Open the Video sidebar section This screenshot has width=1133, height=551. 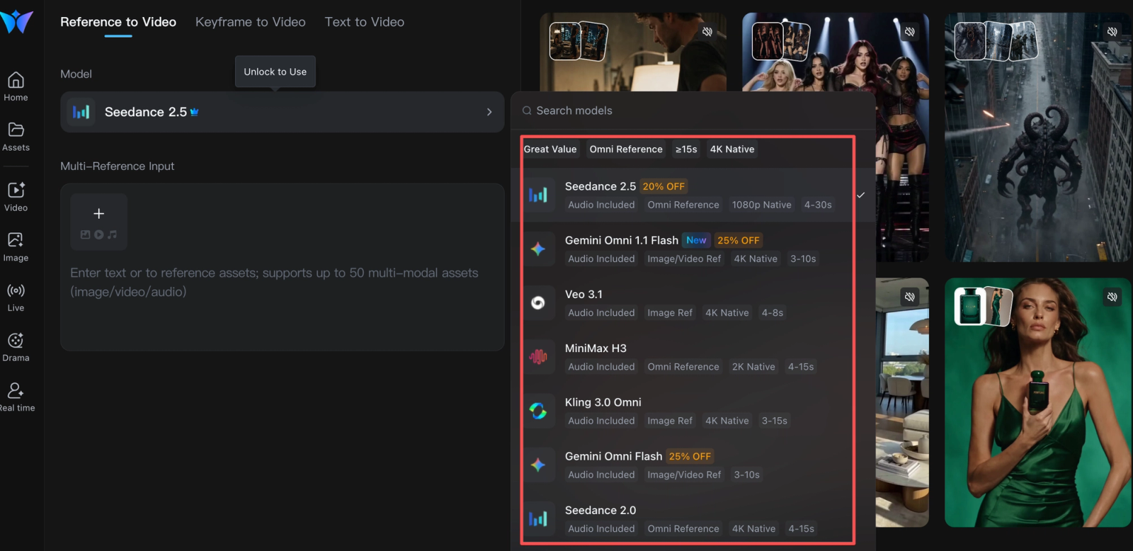(16, 198)
